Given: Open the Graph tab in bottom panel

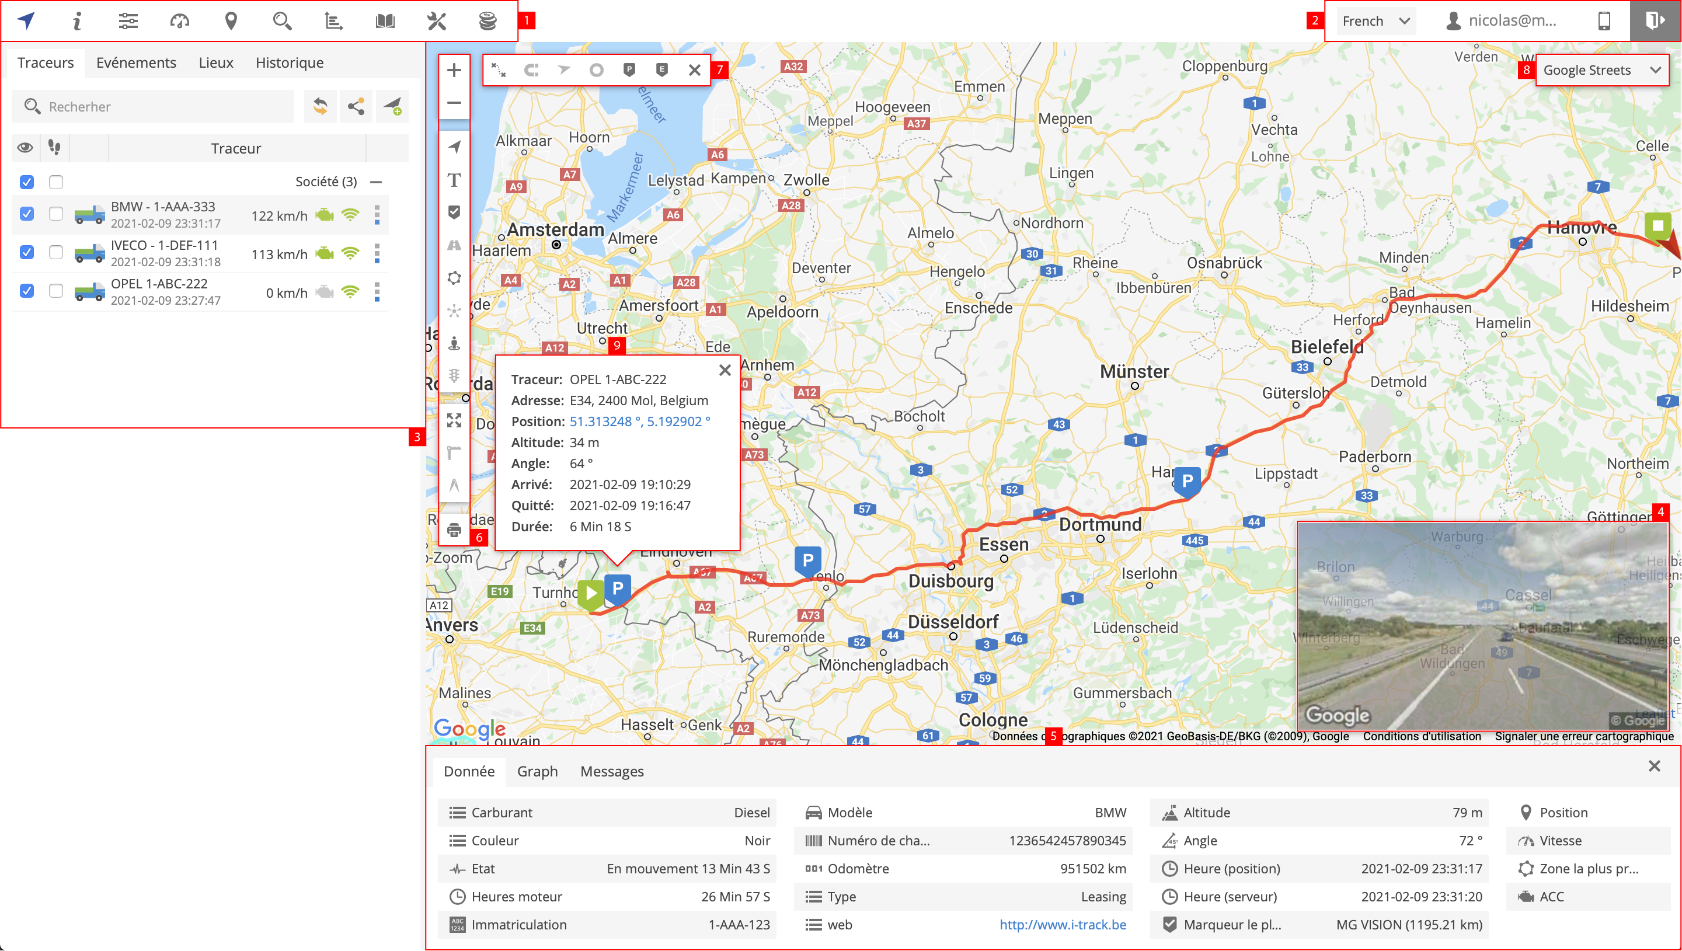Looking at the screenshot, I should (537, 771).
